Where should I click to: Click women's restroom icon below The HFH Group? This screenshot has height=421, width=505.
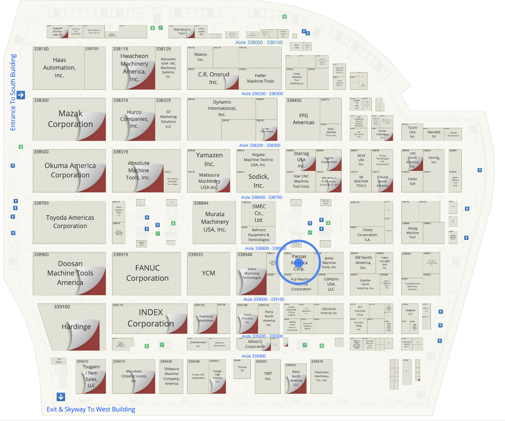(321, 220)
